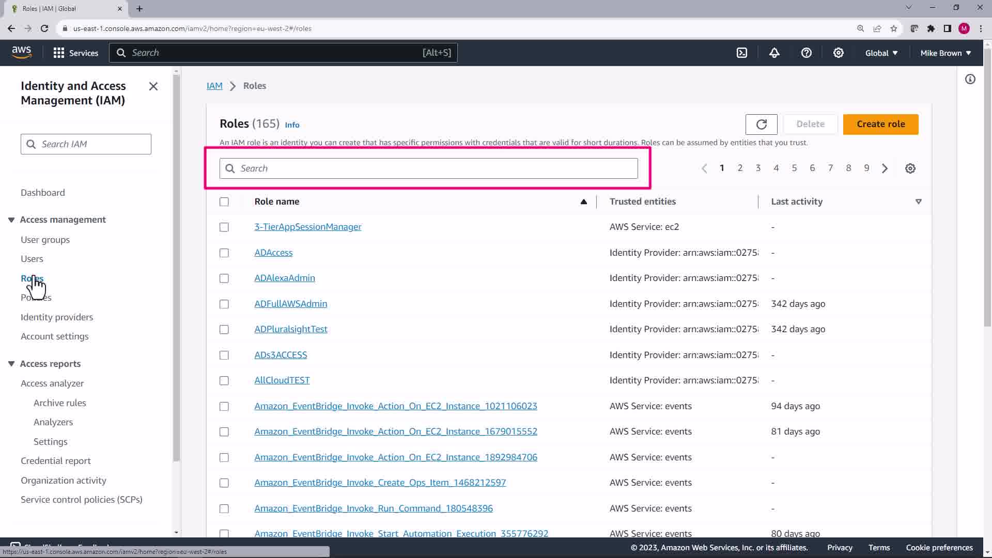Go to Credential report page
Viewport: 992px width, 558px height.
click(x=55, y=460)
